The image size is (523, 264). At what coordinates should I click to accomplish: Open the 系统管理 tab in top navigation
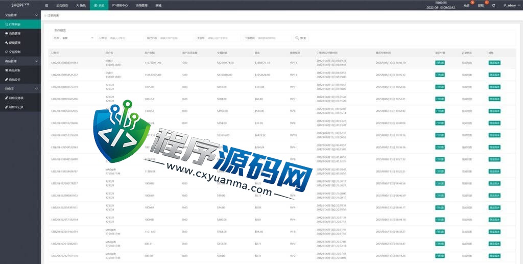141,5
